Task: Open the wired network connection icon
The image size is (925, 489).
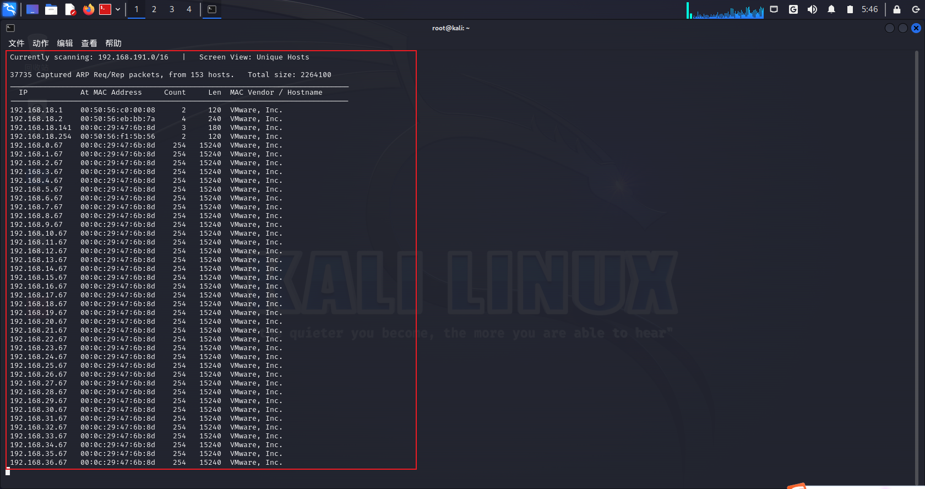Action: (774, 9)
